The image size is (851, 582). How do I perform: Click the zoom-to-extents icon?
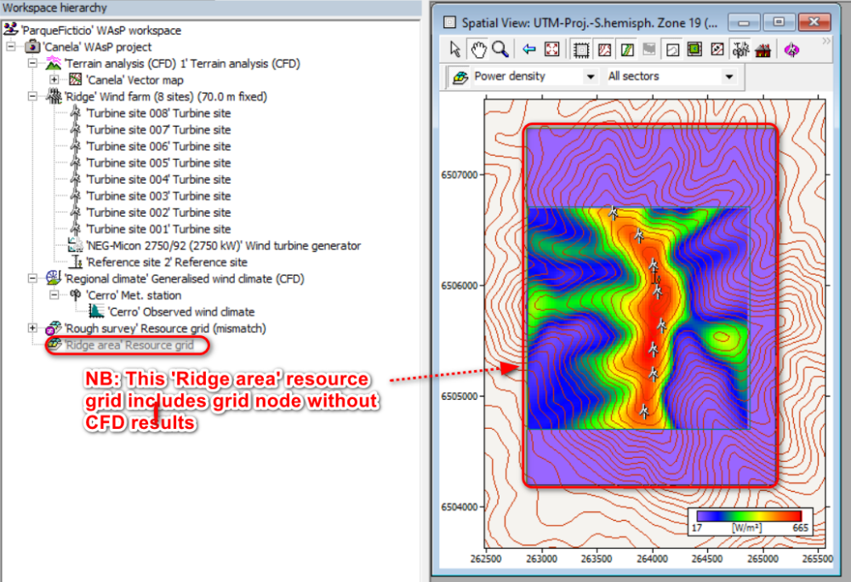pyautogui.click(x=554, y=48)
